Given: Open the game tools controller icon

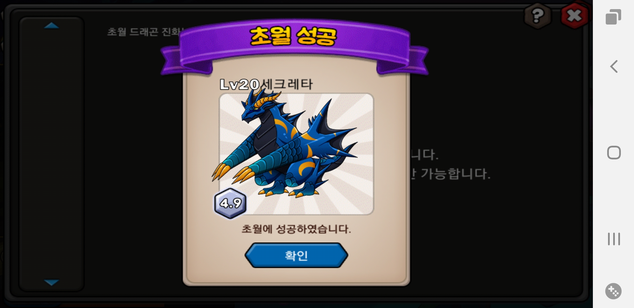Looking at the screenshot, I should [x=613, y=291].
